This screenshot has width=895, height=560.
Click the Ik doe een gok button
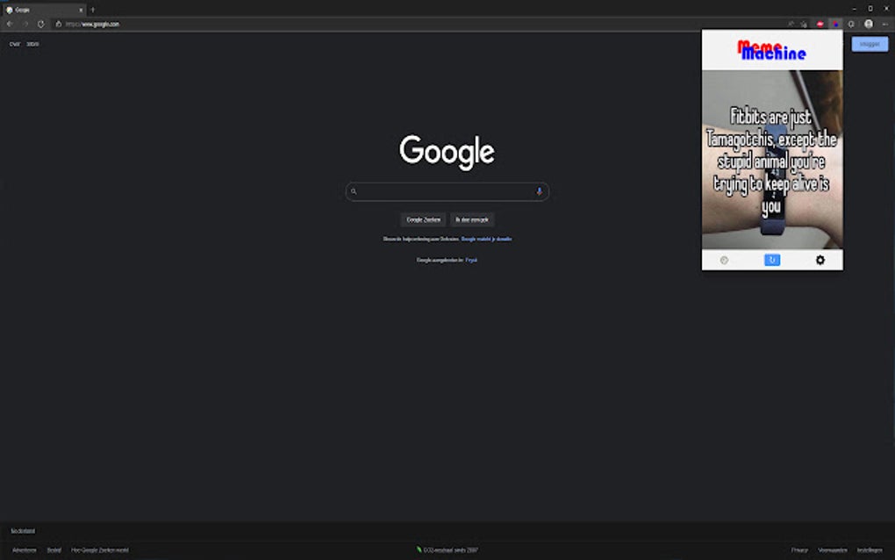point(472,219)
